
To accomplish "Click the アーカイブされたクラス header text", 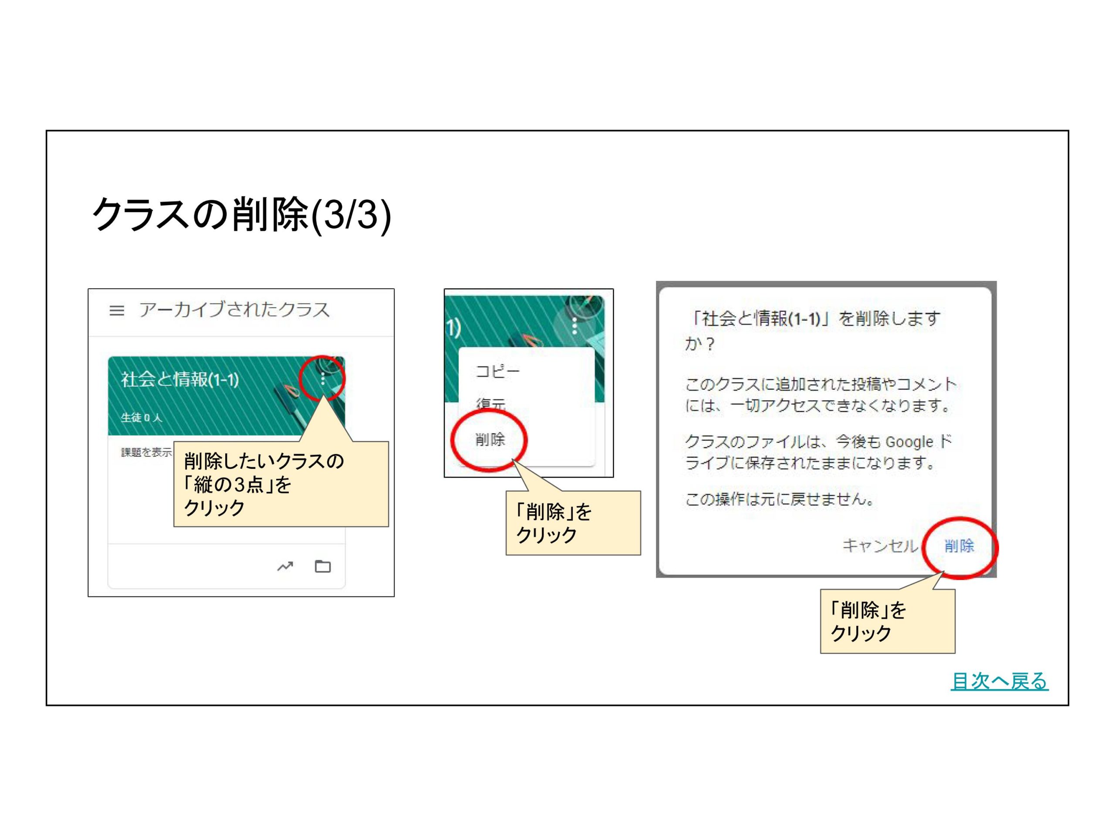I will tap(234, 310).
